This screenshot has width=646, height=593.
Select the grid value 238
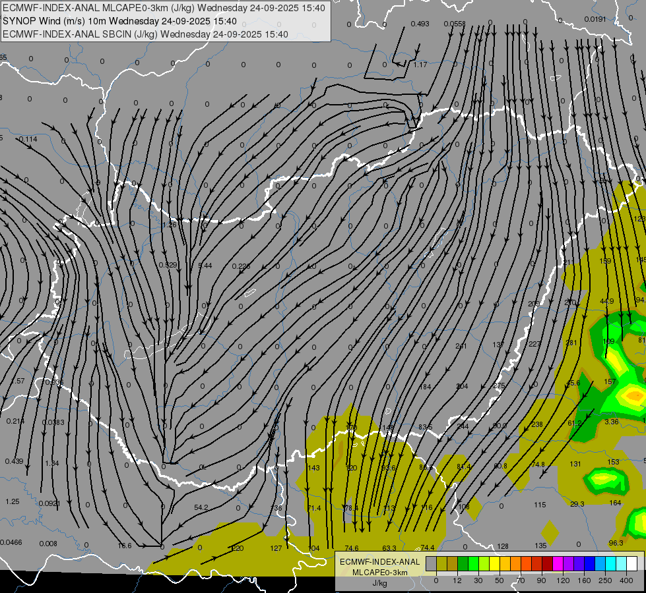pos(537,424)
